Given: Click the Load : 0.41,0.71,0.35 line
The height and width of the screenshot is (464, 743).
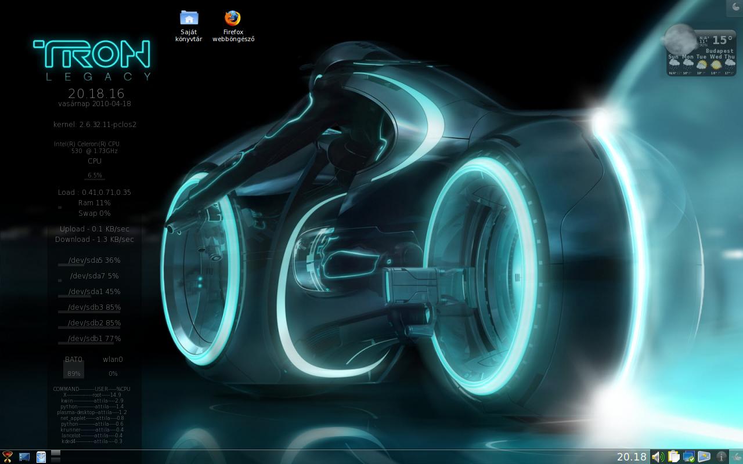Looking at the screenshot, I should click(x=95, y=192).
